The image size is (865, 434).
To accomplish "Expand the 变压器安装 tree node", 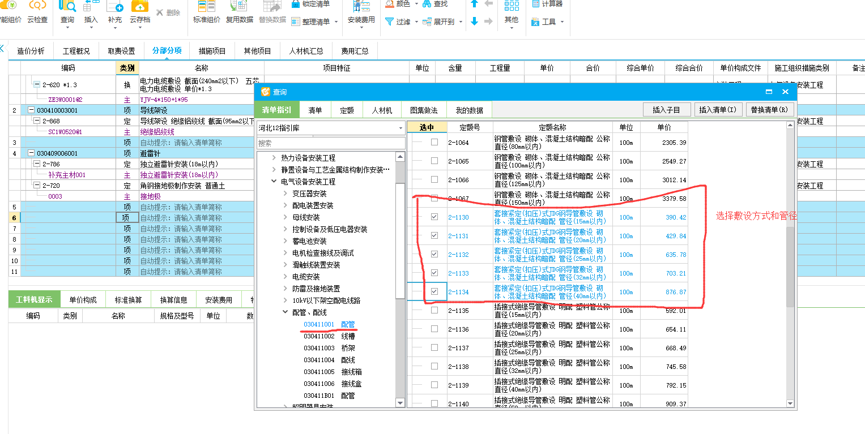I will [x=286, y=194].
